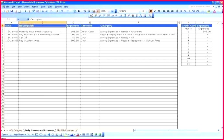
Task: Expand the Name Box dropdown arrow
Action: [18, 19]
